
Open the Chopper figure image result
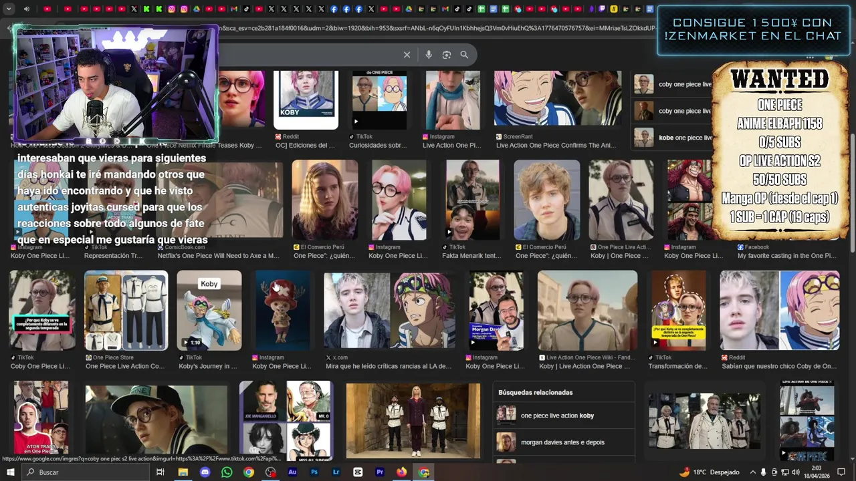pyautogui.click(x=282, y=310)
